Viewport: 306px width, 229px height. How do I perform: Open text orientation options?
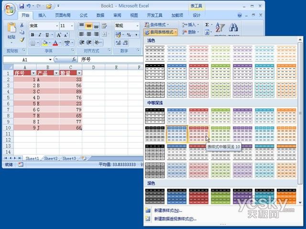[x=98, y=42]
